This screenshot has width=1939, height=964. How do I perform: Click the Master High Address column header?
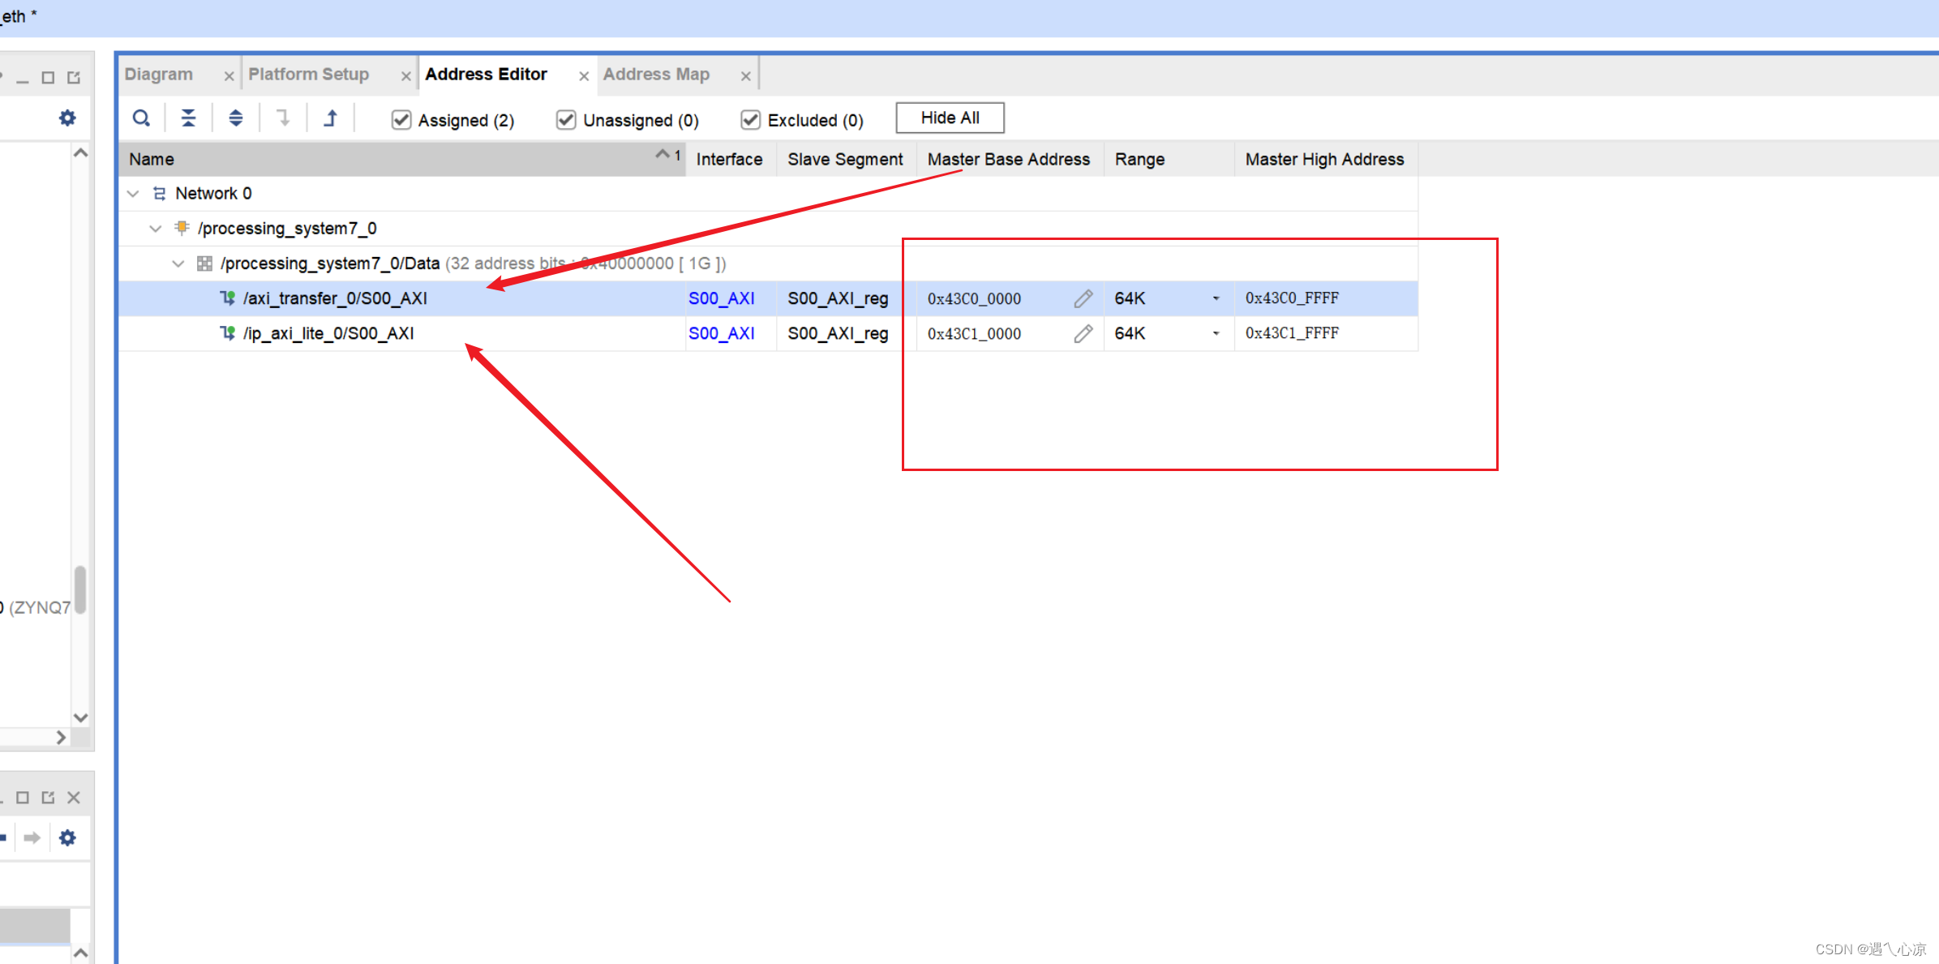pyautogui.click(x=1325, y=160)
